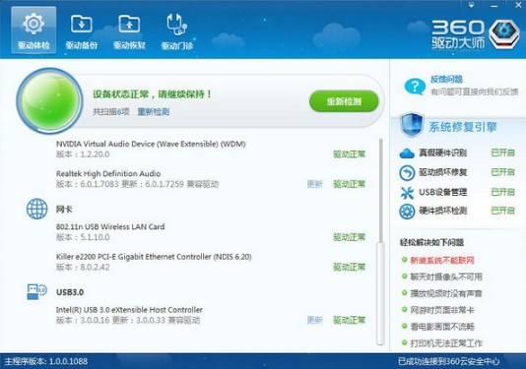Click 驱动正常 status for 802.11n Wireless card
Screen dimensions: 526x369
pos(349,237)
